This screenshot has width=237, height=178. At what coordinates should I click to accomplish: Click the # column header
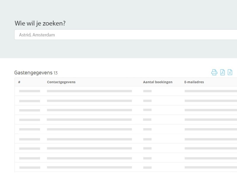(19, 82)
